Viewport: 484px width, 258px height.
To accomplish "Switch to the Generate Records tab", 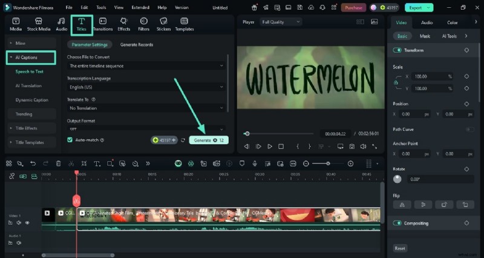I will coord(137,45).
